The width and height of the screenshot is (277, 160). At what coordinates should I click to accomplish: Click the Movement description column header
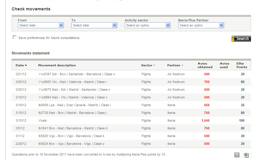click(x=57, y=65)
